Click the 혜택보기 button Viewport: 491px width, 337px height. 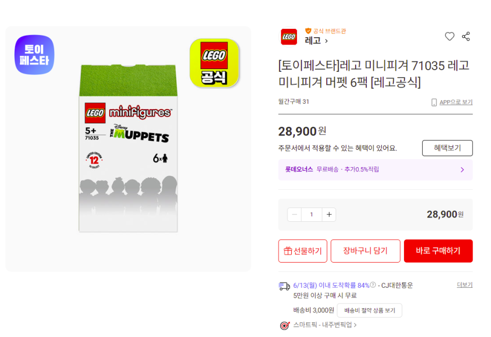[447, 148]
